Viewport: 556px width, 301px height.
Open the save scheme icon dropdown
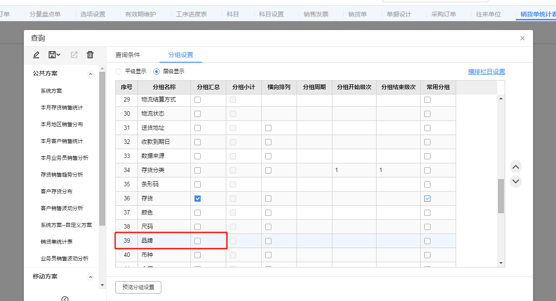coord(54,55)
